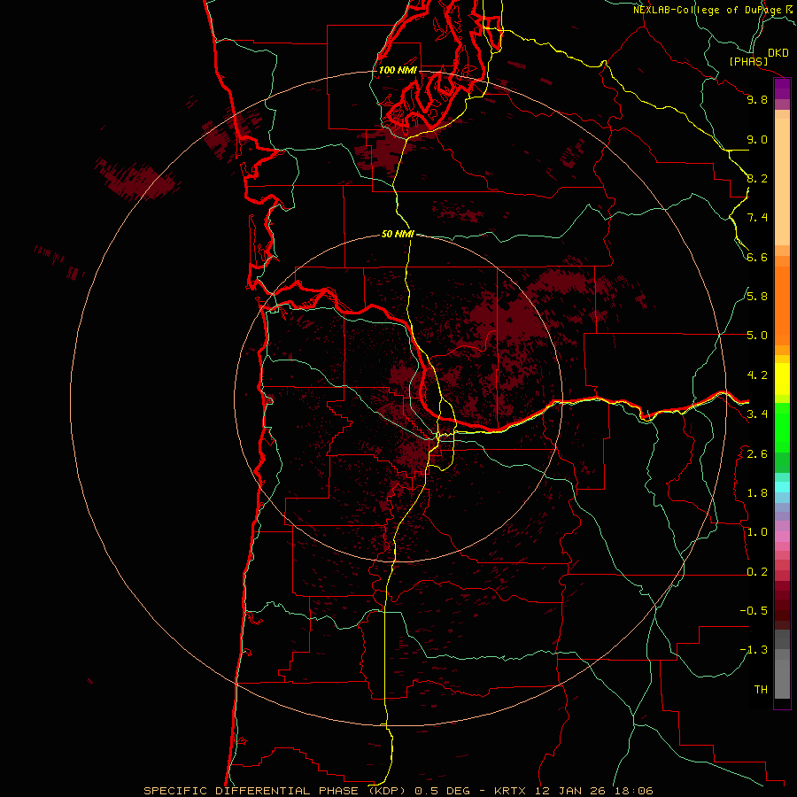Image resolution: width=797 pixels, height=797 pixels.
Task: Click the 1.0 value on color scale
Action: pos(757,532)
